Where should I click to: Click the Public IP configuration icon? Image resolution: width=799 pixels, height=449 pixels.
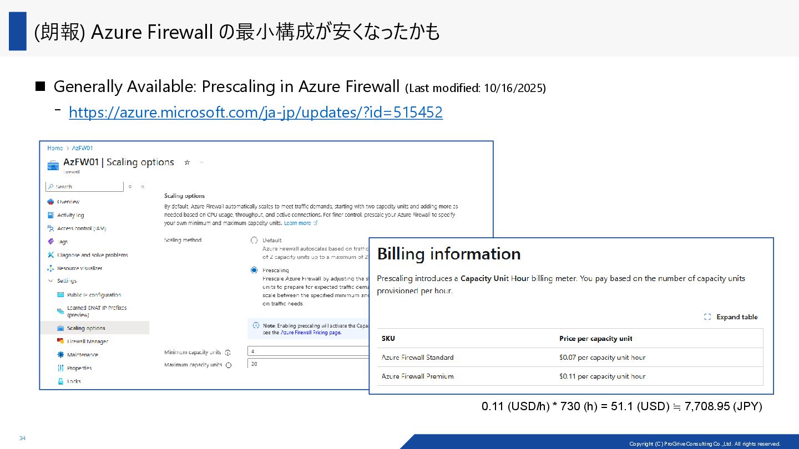click(x=61, y=295)
